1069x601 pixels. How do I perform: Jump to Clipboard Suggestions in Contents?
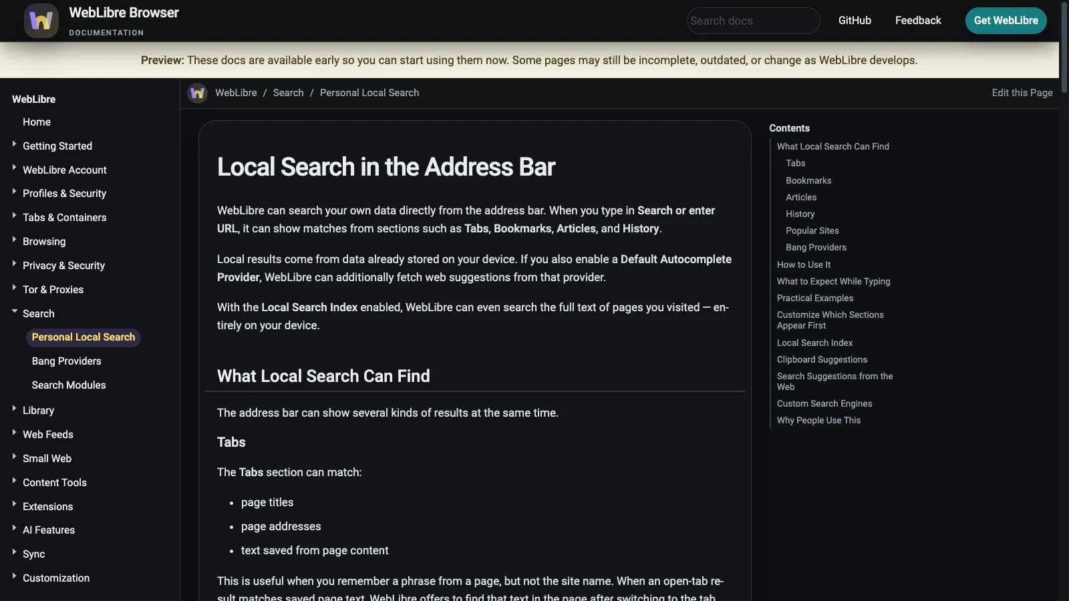(x=822, y=359)
